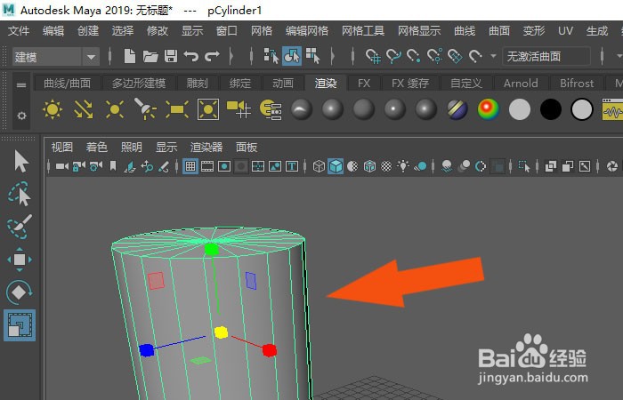Open the UV menu

(x=565, y=30)
